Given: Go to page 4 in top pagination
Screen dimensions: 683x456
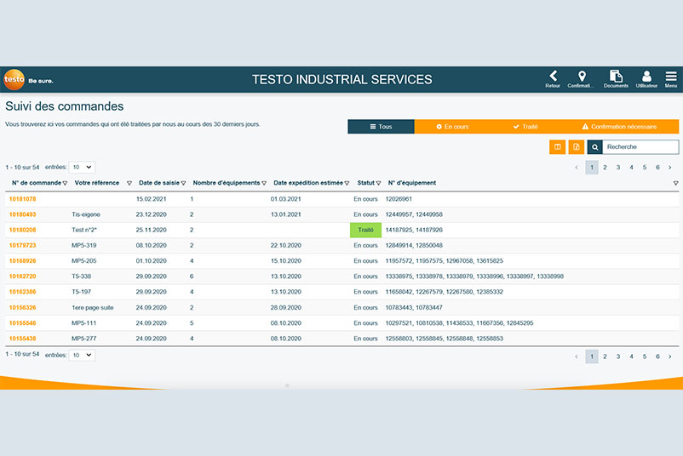Looking at the screenshot, I should (631, 167).
